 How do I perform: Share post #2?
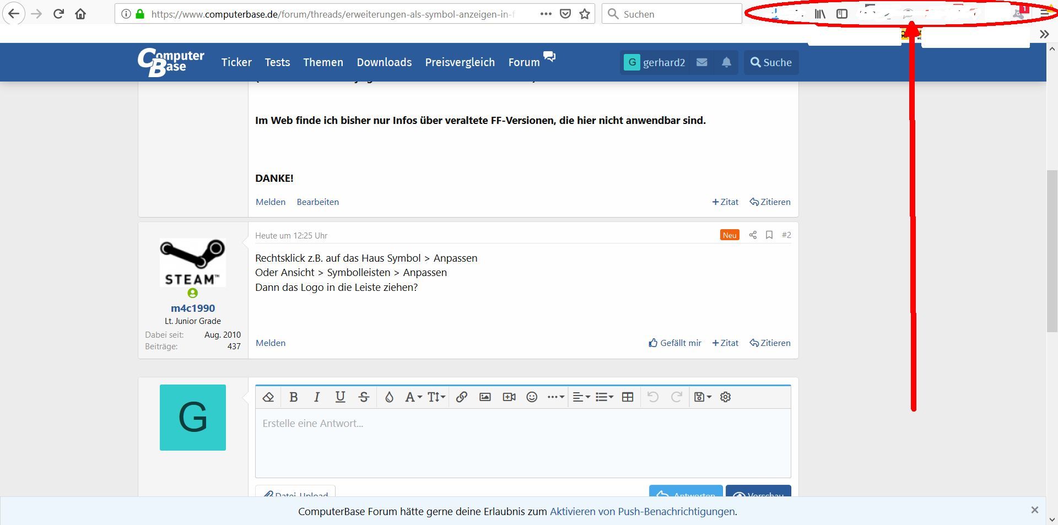point(753,235)
